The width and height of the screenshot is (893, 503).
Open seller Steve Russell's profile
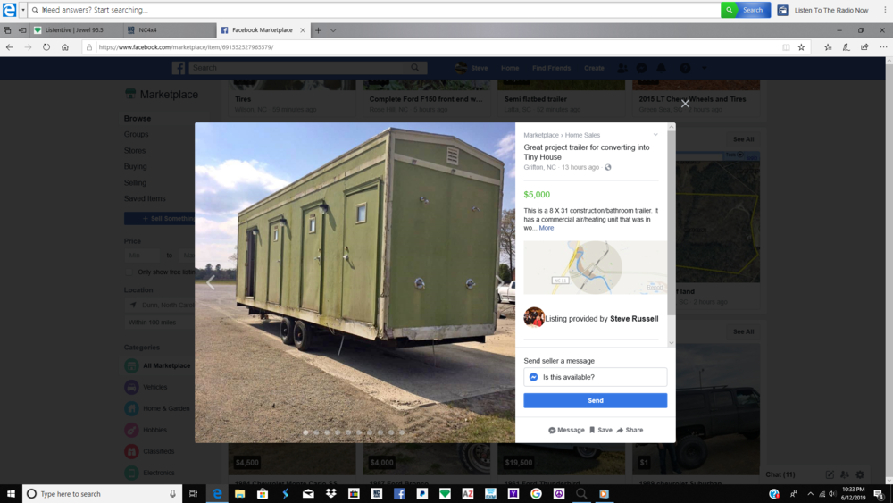click(x=634, y=319)
